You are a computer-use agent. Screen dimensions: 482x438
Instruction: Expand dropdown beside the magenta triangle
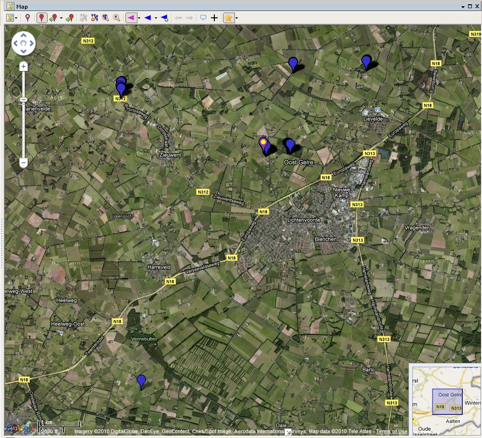click(x=139, y=18)
